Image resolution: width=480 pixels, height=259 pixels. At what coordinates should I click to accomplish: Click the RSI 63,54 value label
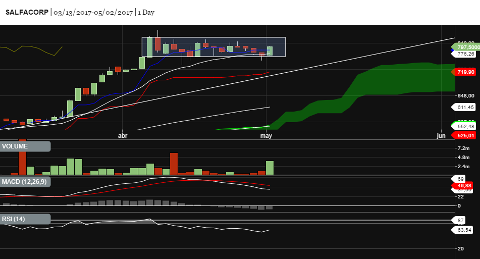pos(462,230)
